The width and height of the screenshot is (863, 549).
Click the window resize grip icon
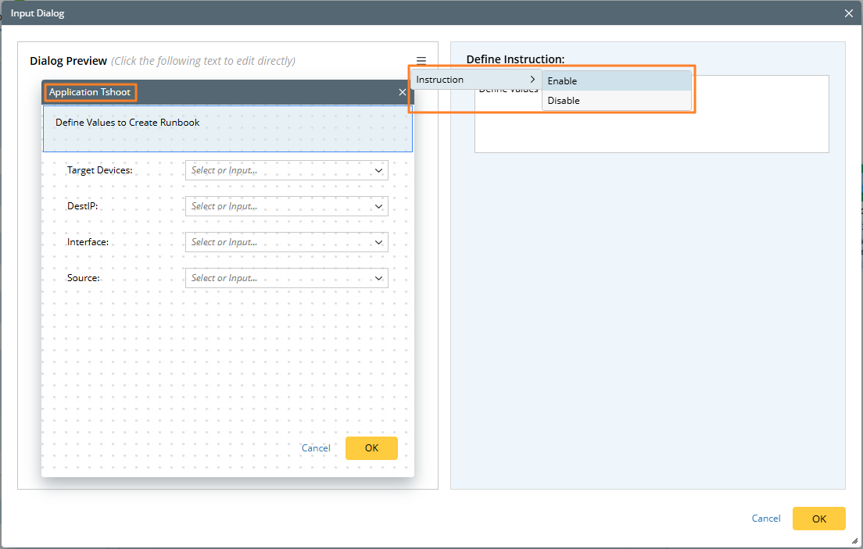click(854, 540)
